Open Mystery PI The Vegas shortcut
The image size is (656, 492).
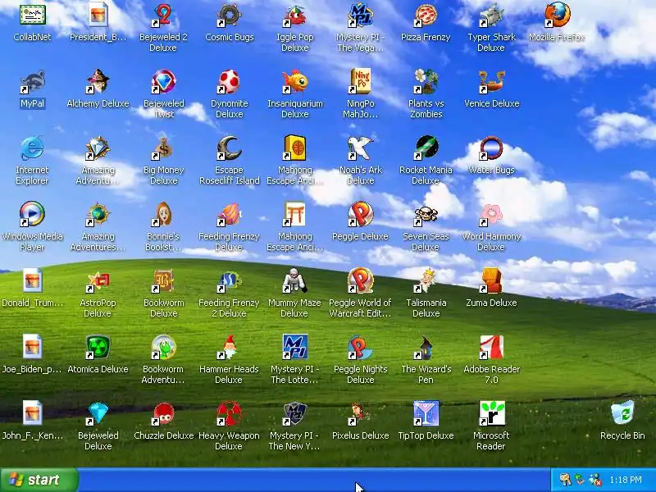(360, 16)
